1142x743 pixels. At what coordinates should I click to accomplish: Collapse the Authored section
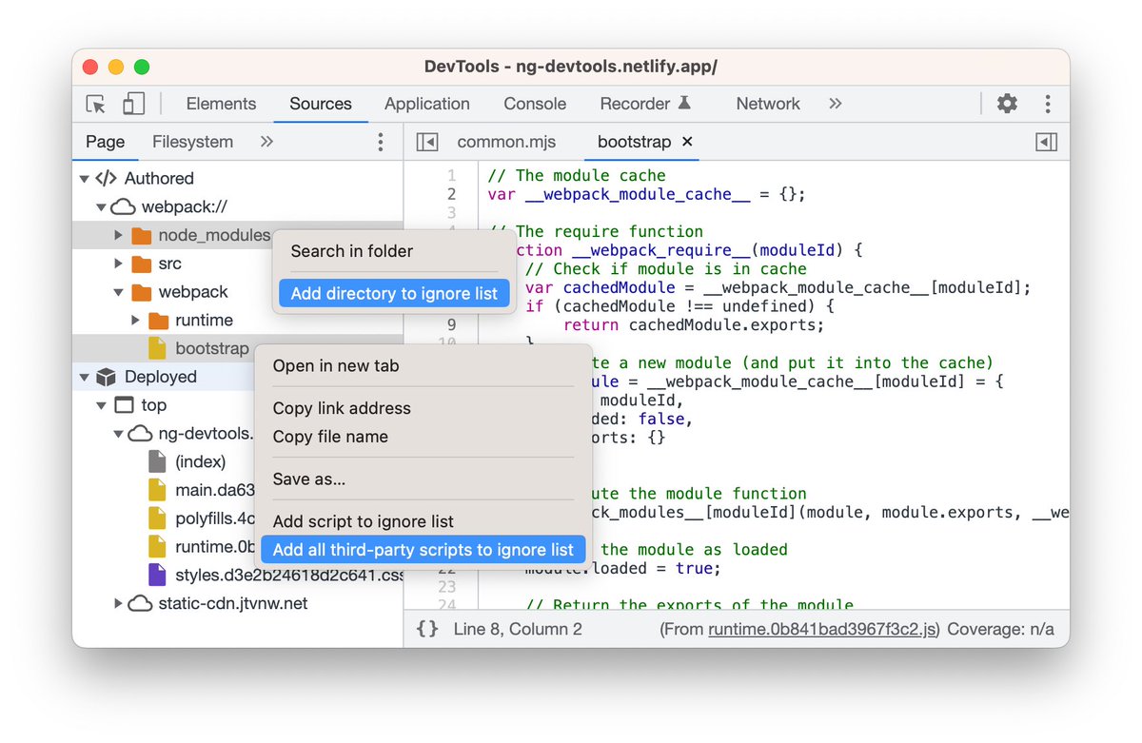(84, 178)
